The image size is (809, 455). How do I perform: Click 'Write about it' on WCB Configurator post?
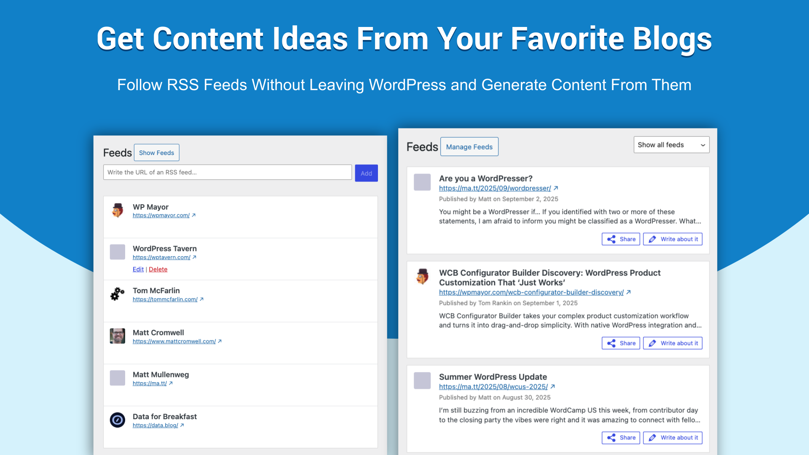tap(672, 343)
